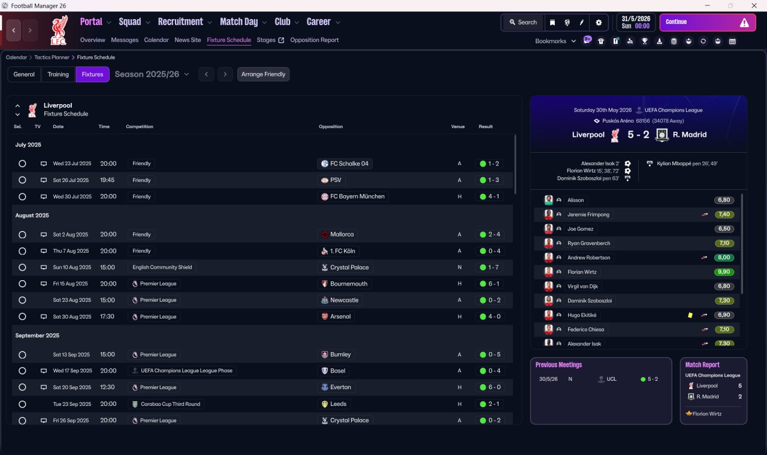Select the radio button for the FC Schalke 04 fixture
767x455 pixels.
point(22,163)
